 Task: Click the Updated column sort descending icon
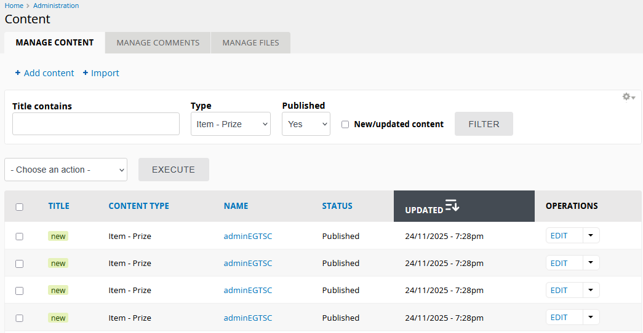point(452,206)
